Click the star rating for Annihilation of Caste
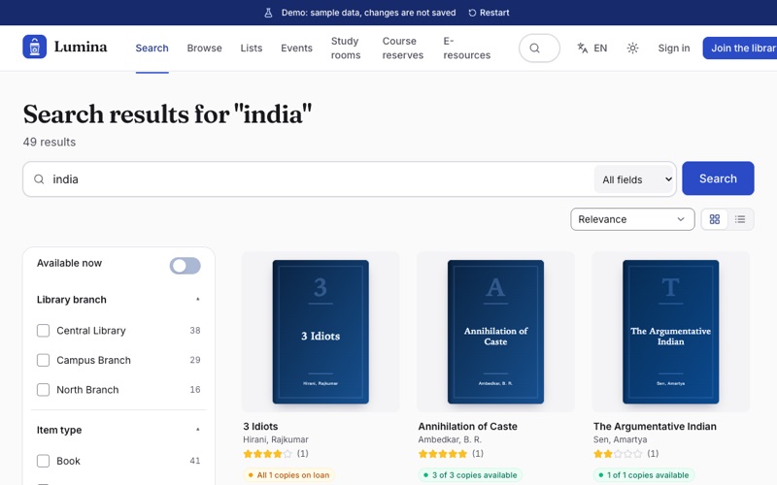This screenshot has width=777, height=485. click(443, 453)
